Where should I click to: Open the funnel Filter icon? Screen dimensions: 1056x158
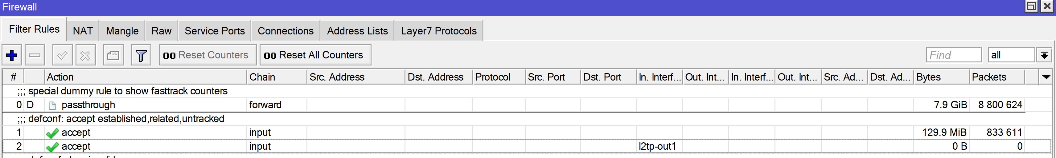(141, 55)
